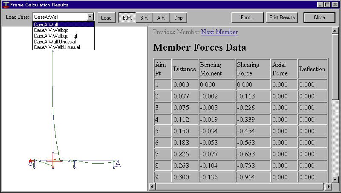Image resolution: width=341 pixels, height=193 pixels.
Task: Select CaseA:V.Wall:qd from the list
Action: [x=51, y=30]
